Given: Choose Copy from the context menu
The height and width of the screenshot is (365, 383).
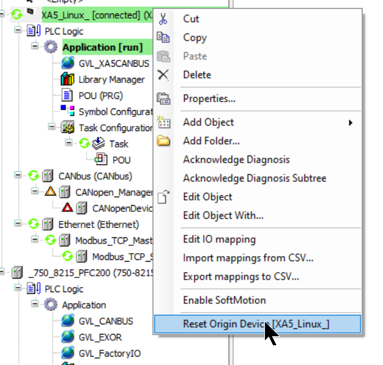Looking at the screenshot, I should coord(258,37).
